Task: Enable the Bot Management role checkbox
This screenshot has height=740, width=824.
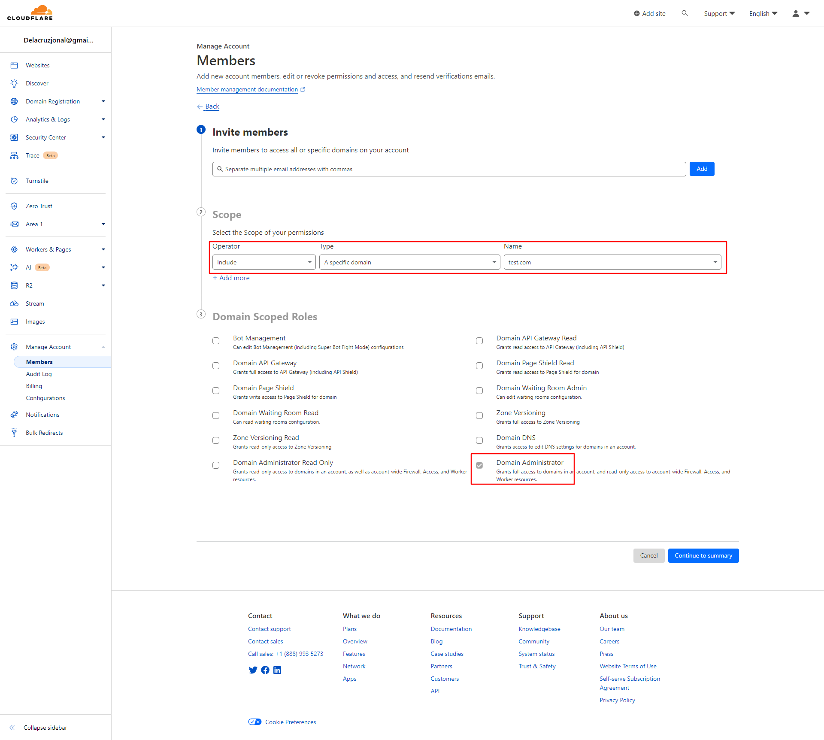Action: (x=216, y=341)
